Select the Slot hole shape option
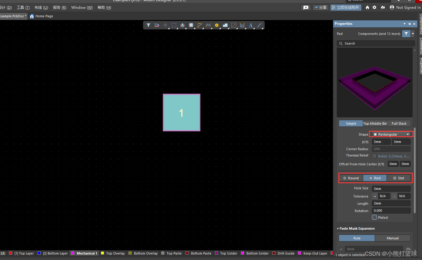Viewport: 422px width, 260px height. pos(399,178)
